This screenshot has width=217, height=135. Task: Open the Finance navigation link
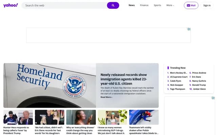(144, 5)
